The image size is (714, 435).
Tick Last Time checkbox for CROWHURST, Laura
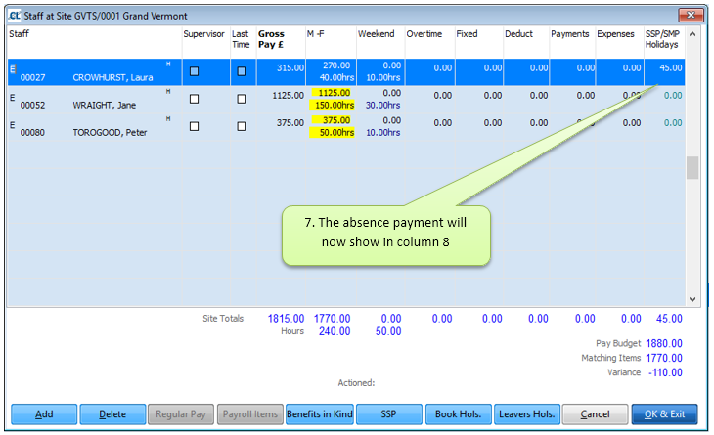pos(242,71)
